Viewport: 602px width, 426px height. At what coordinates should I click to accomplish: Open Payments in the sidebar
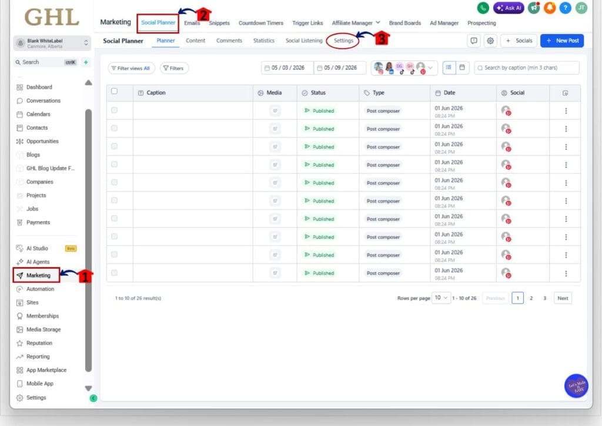click(x=38, y=222)
